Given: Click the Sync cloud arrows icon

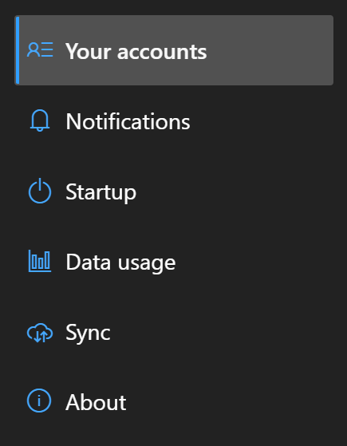Looking at the screenshot, I should tap(40, 333).
